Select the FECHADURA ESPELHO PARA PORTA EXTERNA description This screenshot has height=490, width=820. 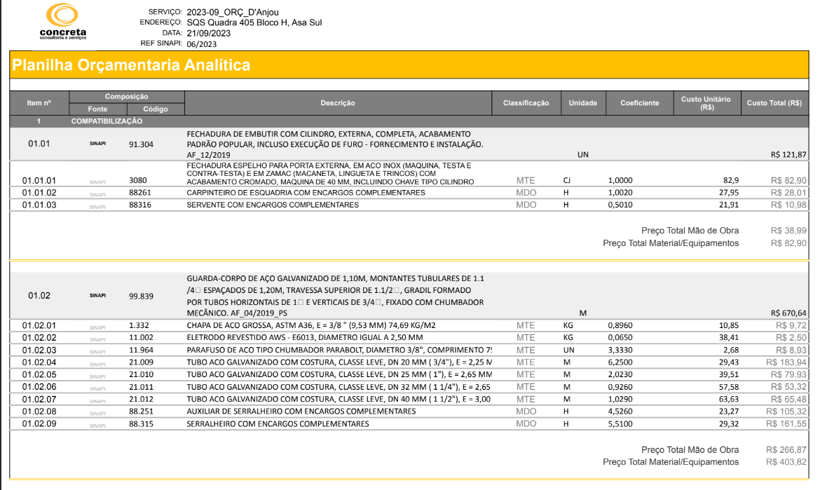(331, 174)
